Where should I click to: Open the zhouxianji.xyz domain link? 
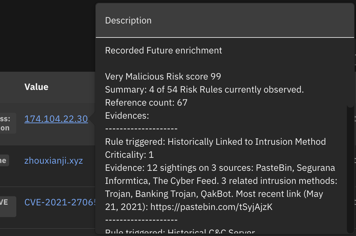53,161
